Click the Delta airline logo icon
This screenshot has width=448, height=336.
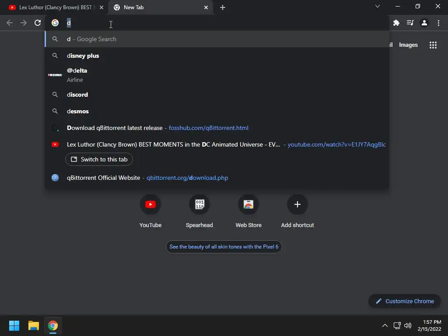55,75
